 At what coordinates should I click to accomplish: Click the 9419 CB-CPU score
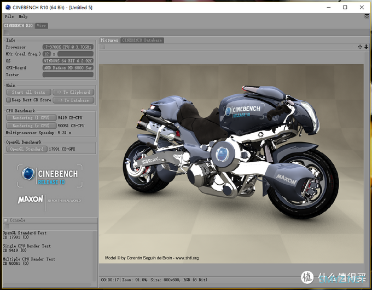pos(70,118)
